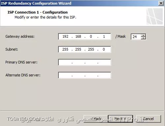
Task: Click the third 255 octet of Subnet
Action: (x=91, y=49)
